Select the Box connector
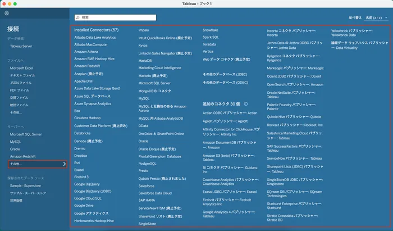 point(77,111)
